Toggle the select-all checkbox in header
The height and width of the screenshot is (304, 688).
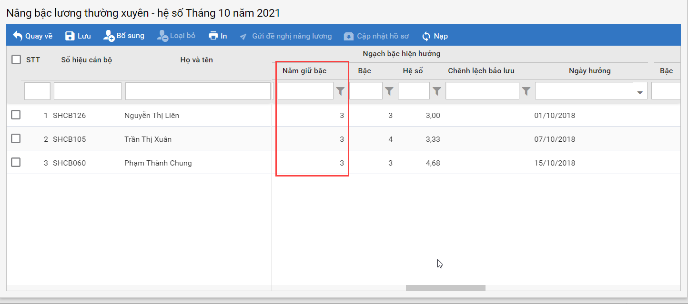click(16, 59)
